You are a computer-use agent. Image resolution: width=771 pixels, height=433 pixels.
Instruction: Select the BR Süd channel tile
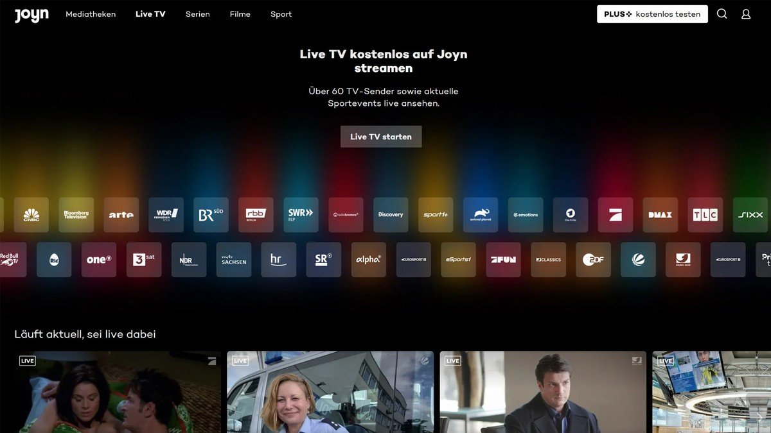pyautogui.click(x=211, y=215)
